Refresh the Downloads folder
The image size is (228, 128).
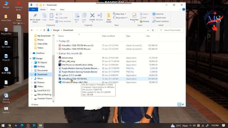pyautogui.click(x=153, y=30)
